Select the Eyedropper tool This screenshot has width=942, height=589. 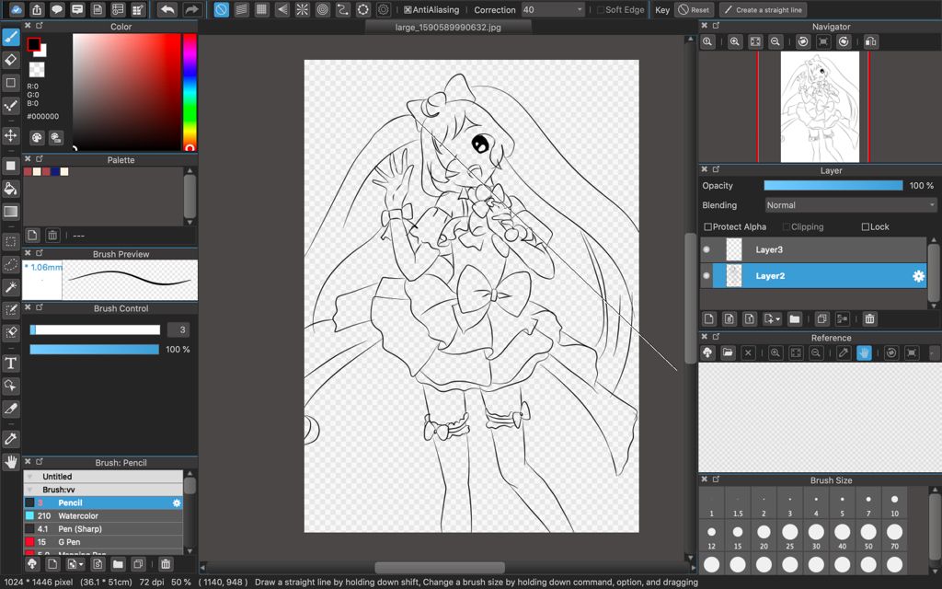[x=11, y=439]
